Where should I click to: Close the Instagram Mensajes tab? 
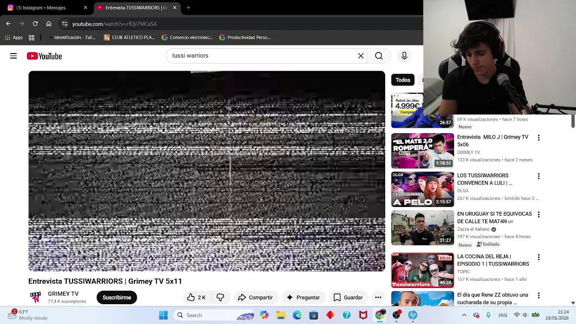coord(85,8)
